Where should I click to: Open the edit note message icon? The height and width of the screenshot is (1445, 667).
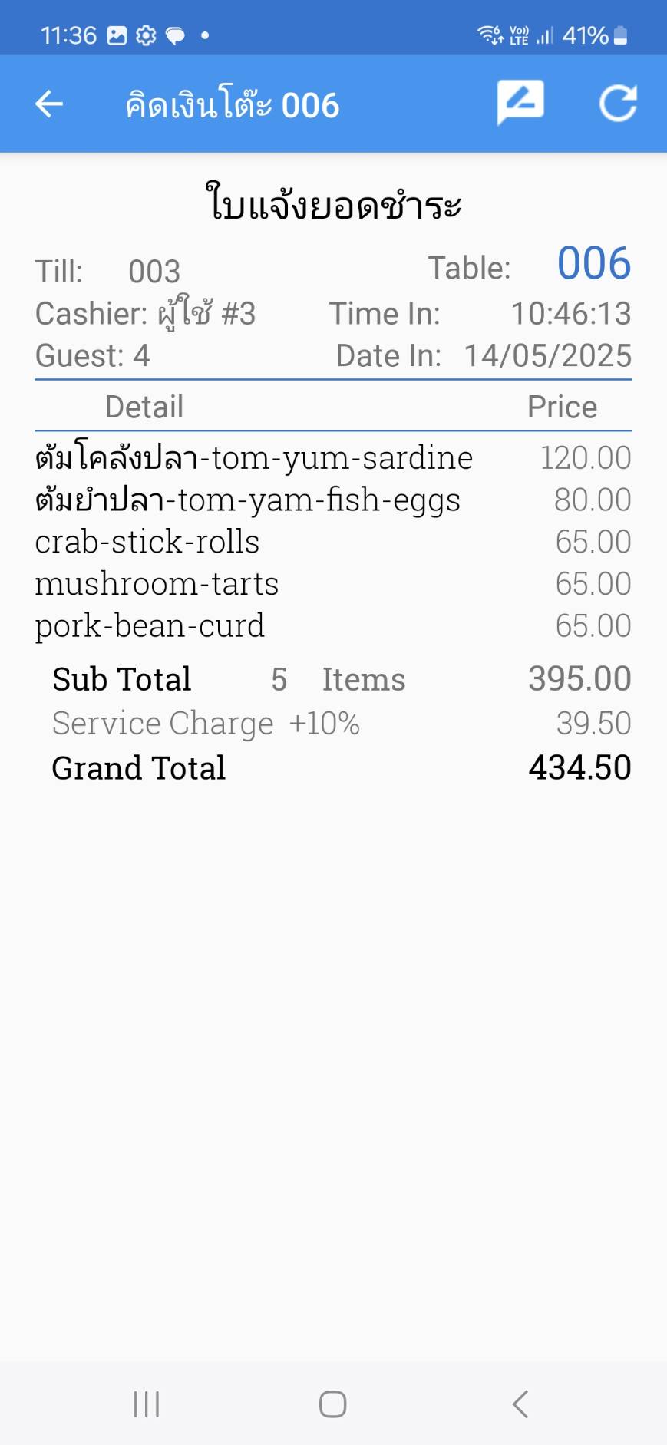tap(520, 102)
